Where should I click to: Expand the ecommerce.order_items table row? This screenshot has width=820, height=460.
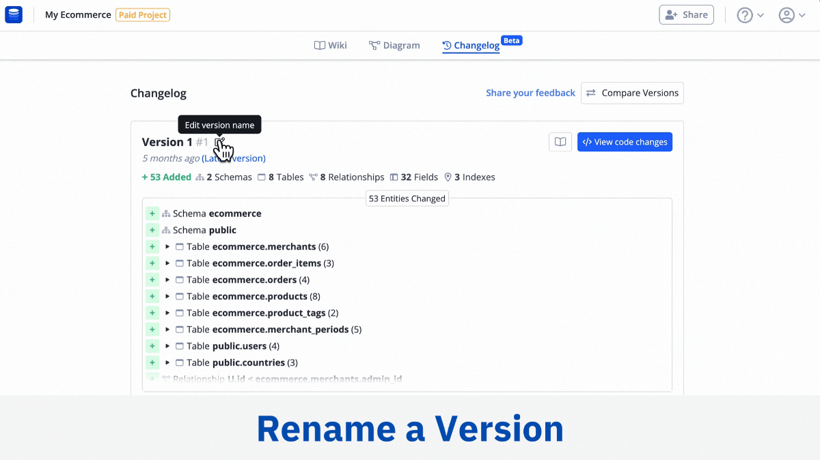point(167,263)
